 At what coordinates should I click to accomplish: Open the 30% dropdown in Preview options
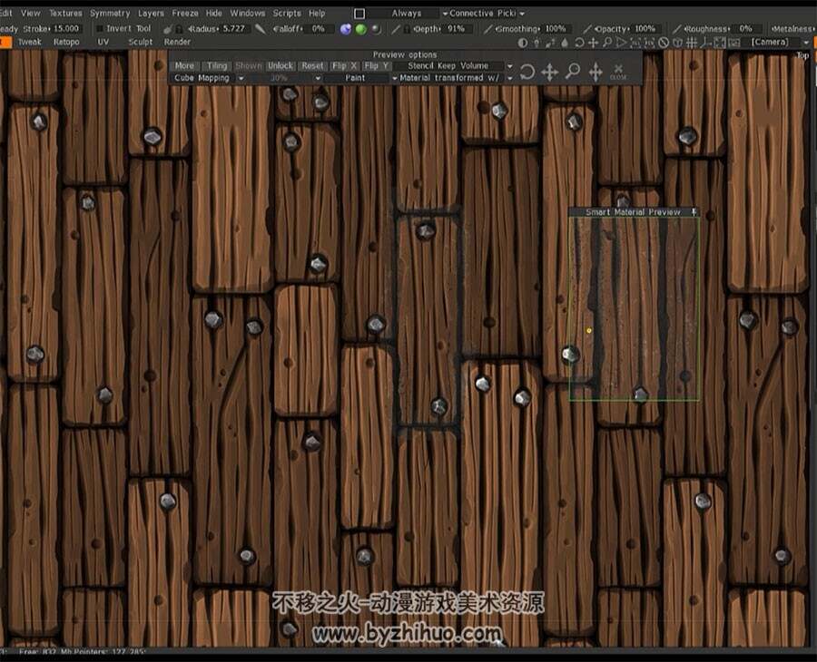284,78
